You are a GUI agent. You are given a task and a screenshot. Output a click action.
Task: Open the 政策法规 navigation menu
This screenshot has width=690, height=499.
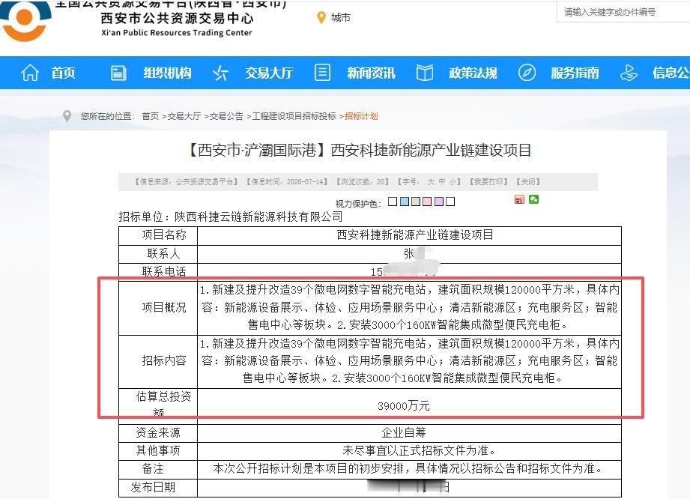point(473,73)
